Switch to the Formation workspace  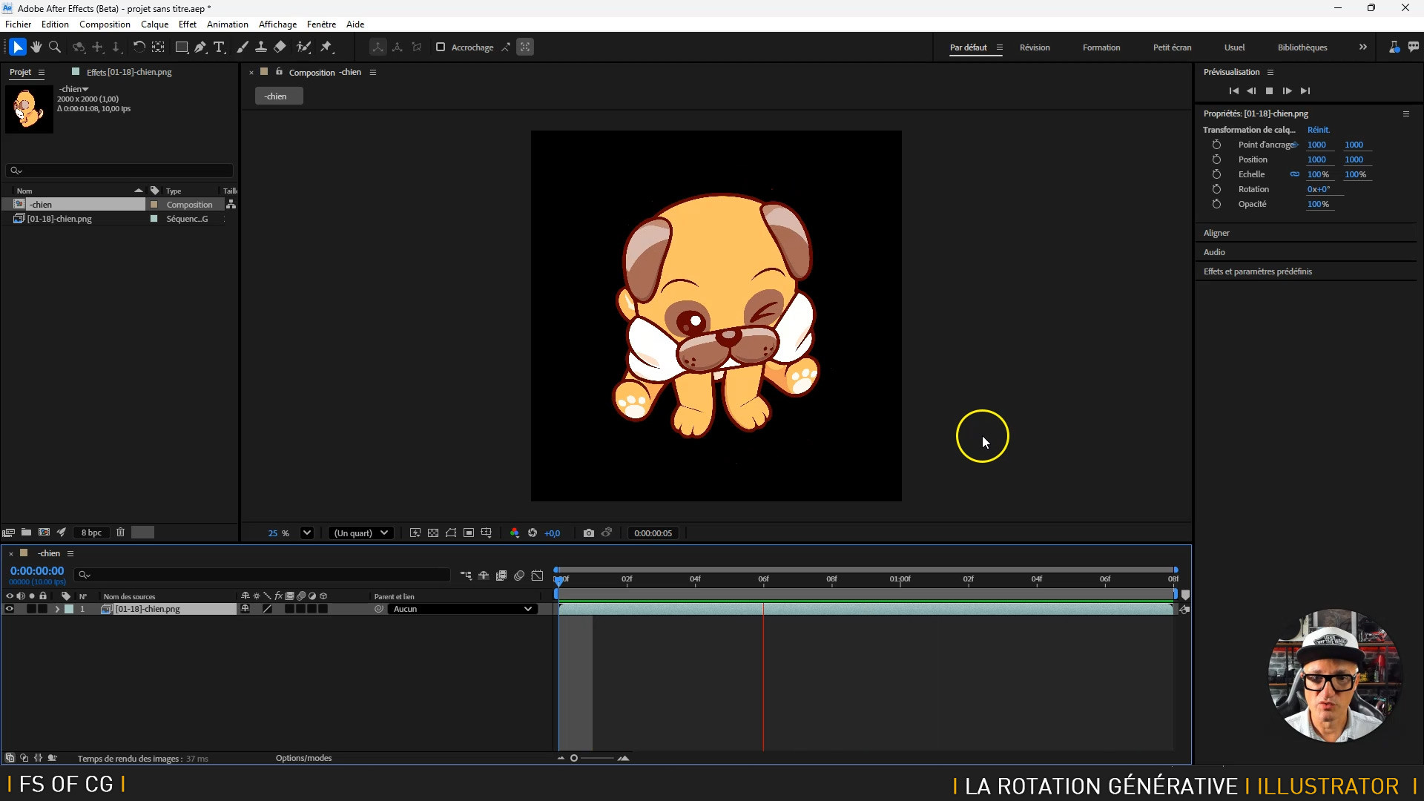1101,47
